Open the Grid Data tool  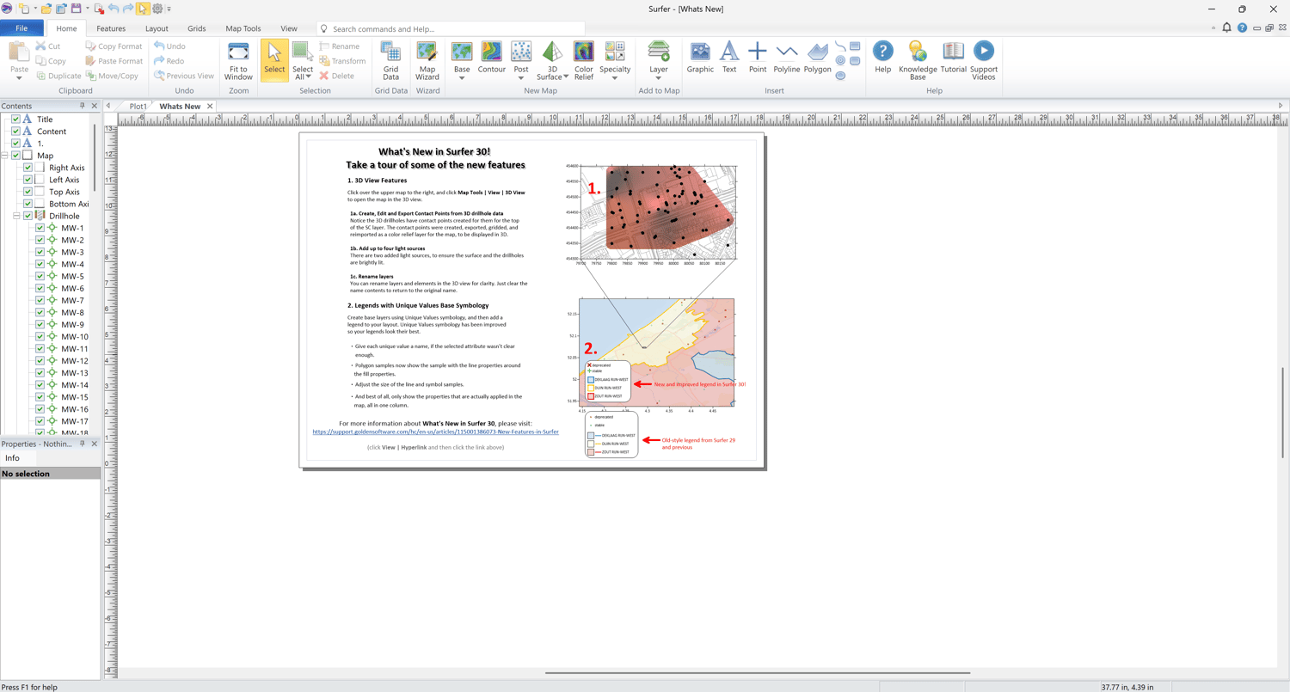click(390, 59)
